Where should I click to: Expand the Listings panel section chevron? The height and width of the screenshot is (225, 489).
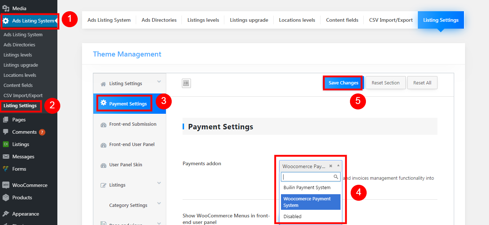coord(159,183)
